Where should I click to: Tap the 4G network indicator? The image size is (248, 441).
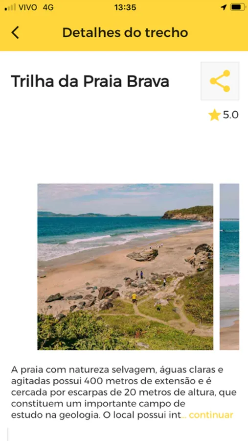[48, 7]
